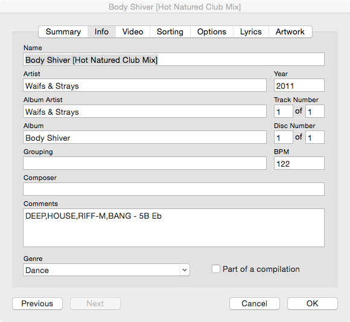Switch to the Summary tab

63,32
